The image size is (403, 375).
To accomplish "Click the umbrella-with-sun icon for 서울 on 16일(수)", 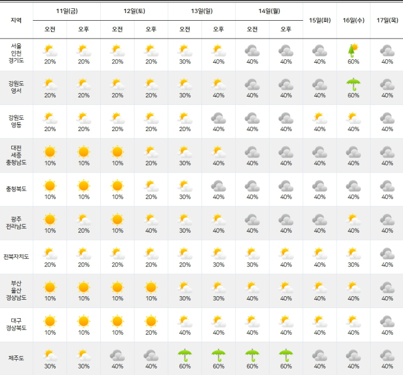I will (x=353, y=50).
